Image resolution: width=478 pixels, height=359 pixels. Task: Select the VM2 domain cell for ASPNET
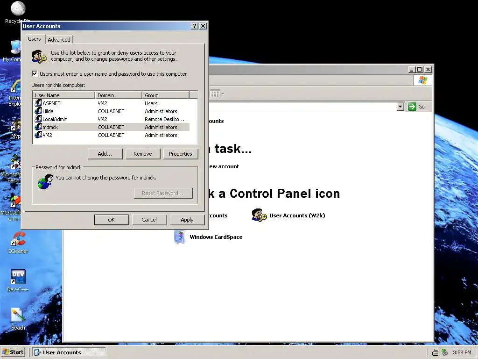(x=102, y=103)
